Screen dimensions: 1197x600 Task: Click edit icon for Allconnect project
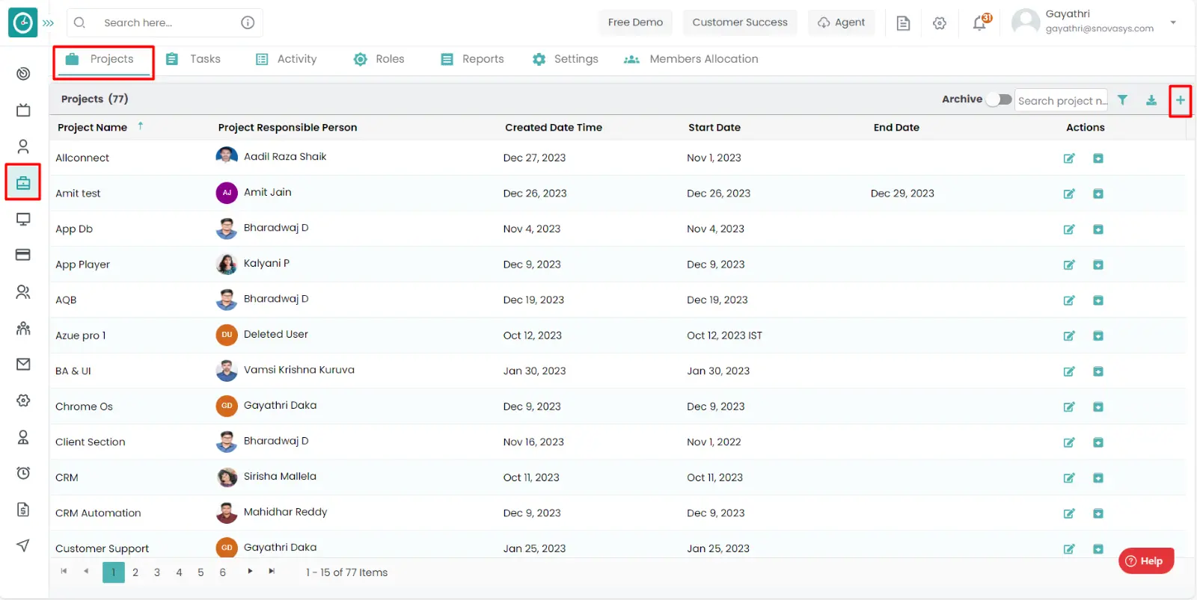1069,158
